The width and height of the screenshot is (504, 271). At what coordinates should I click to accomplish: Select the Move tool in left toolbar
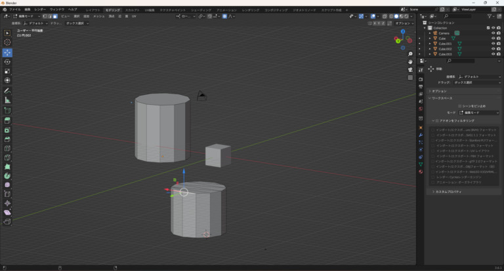pos(7,52)
